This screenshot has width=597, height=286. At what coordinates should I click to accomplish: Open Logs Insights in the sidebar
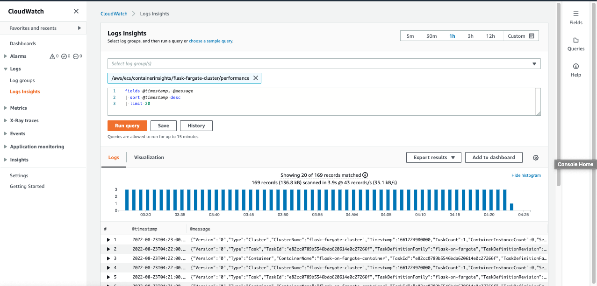(25, 92)
